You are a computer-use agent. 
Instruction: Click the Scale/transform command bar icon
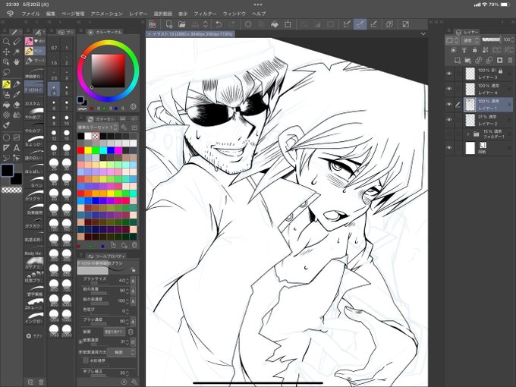coord(288,24)
